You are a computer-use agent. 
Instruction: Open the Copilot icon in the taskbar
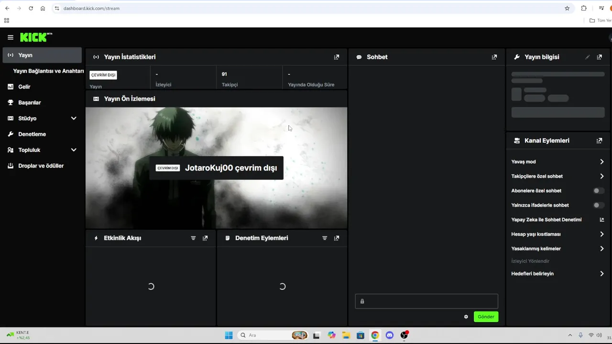point(331,335)
